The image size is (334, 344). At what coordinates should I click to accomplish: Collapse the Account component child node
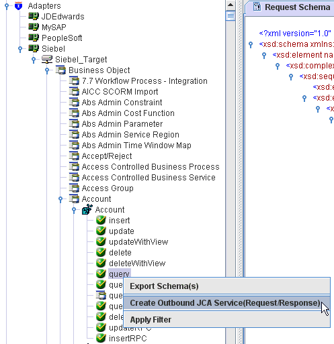74,210
